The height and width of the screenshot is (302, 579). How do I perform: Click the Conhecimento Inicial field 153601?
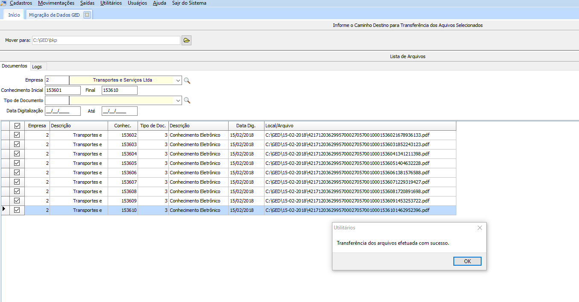pyautogui.click(x=62, y=90)
